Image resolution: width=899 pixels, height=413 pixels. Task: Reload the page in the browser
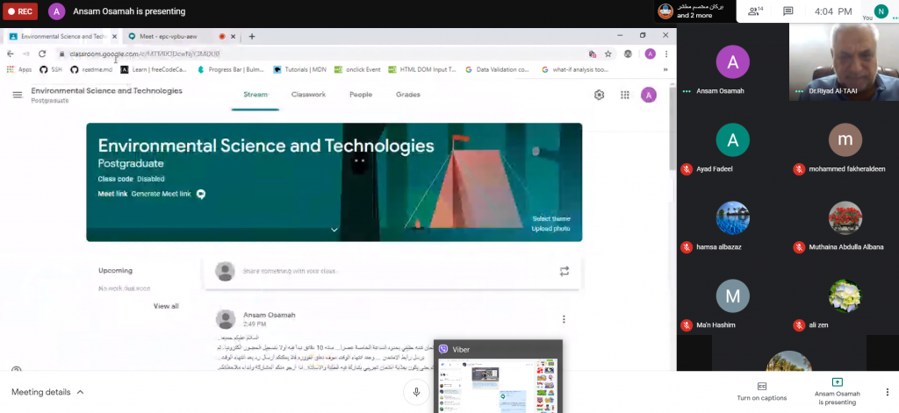pyautogui.click(x=42, y=53)
